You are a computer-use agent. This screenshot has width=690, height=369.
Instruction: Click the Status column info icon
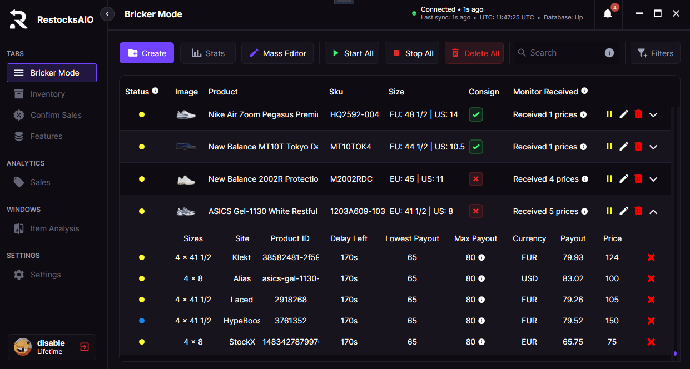click(x=155, y=91)
